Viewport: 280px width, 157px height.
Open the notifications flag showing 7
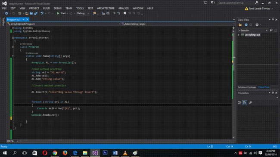(x=213, y=3)
